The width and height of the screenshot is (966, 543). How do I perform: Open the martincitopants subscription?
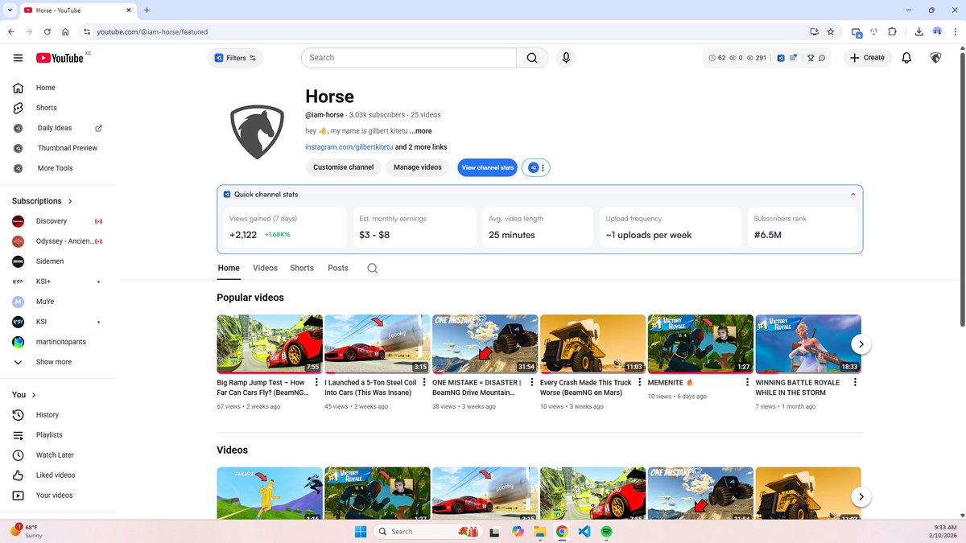[60, 342]
